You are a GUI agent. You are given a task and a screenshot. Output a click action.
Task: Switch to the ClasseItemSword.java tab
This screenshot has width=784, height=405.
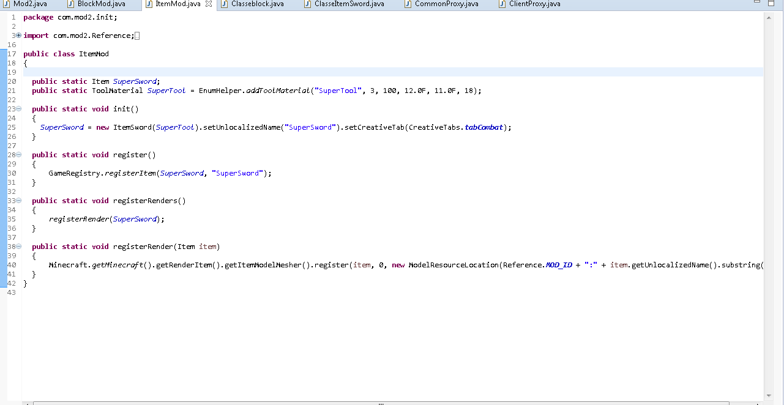point(349,4)
